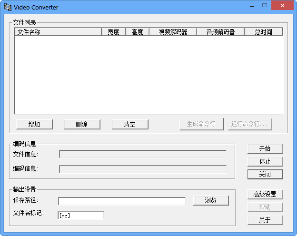Click the 保存路径 input field
Image resolution: width=297 pixels, height=236 pixels.
tap(122, 201)
